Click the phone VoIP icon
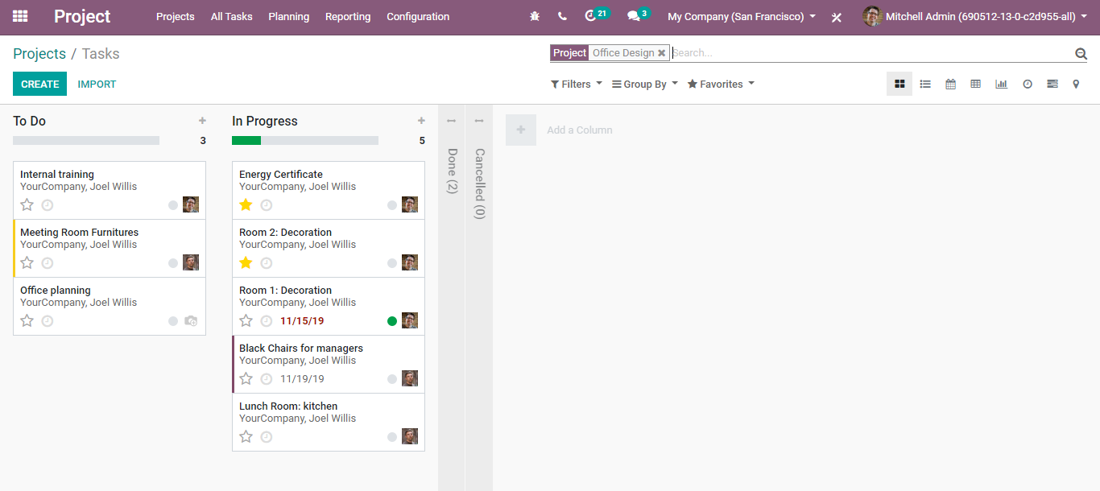This screenshot has width=1100, height=491. coord(562,16)
